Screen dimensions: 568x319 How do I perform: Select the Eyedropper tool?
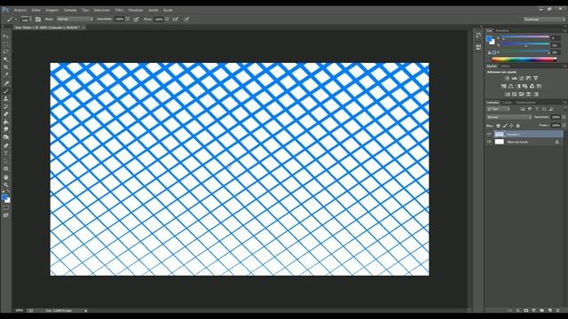click(x=6, y=74)
